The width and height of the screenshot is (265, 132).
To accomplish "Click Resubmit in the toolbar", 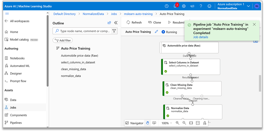I will pyautogui.click(x=176, y=23).
